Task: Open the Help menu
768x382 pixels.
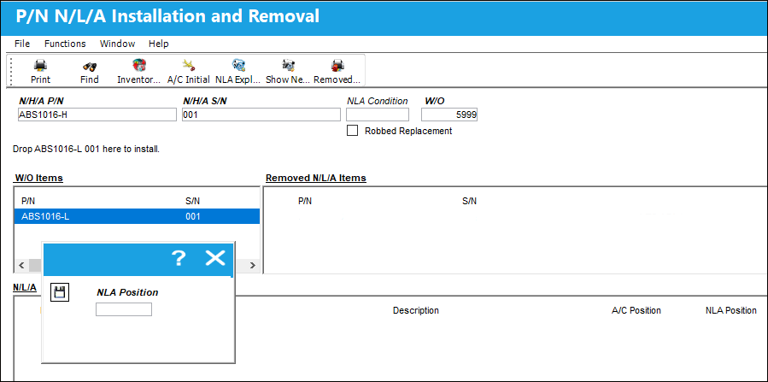Action: pos(159,44)
